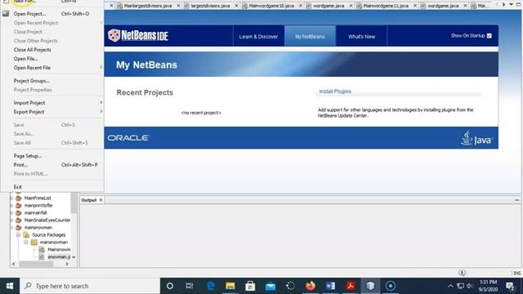This screenshot has height=294, width=523.
Task: Select Mainsnowman file in tree
Action: click(x=59, y=249)
